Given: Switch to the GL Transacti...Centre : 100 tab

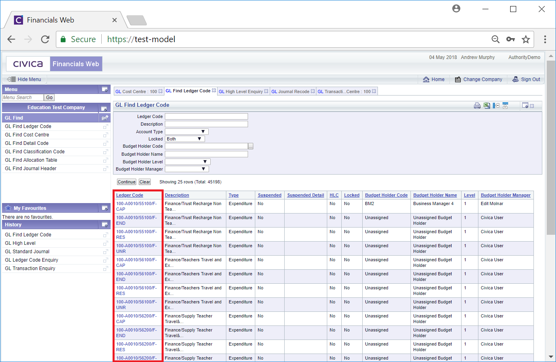Looking at the screenshot, I should point(344,92).
